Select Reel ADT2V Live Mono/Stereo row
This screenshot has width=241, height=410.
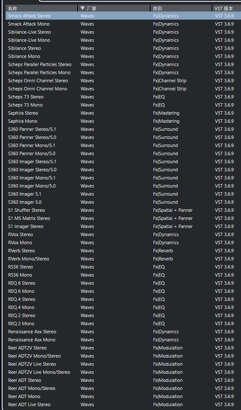pyautogui.click(x=123, y=372)
